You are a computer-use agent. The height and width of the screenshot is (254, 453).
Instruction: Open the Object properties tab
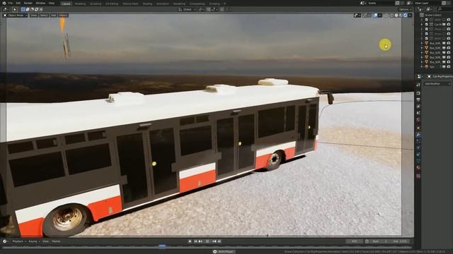(418, 128)
